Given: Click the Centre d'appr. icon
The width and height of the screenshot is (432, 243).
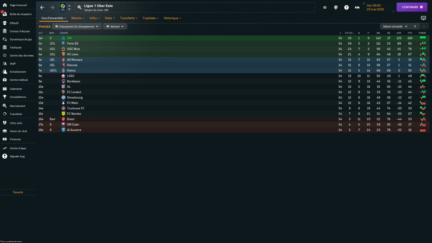Looking at the screenshot, I should pyautogui.click(x=5, y=148).
